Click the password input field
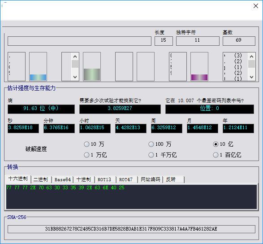This screenshot has height=244, width=263. pos(79,41)
